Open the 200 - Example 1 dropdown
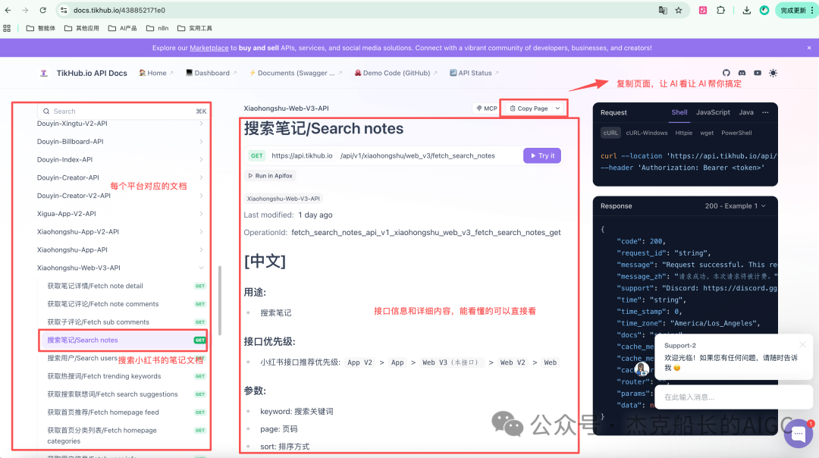 pos(736,206)
